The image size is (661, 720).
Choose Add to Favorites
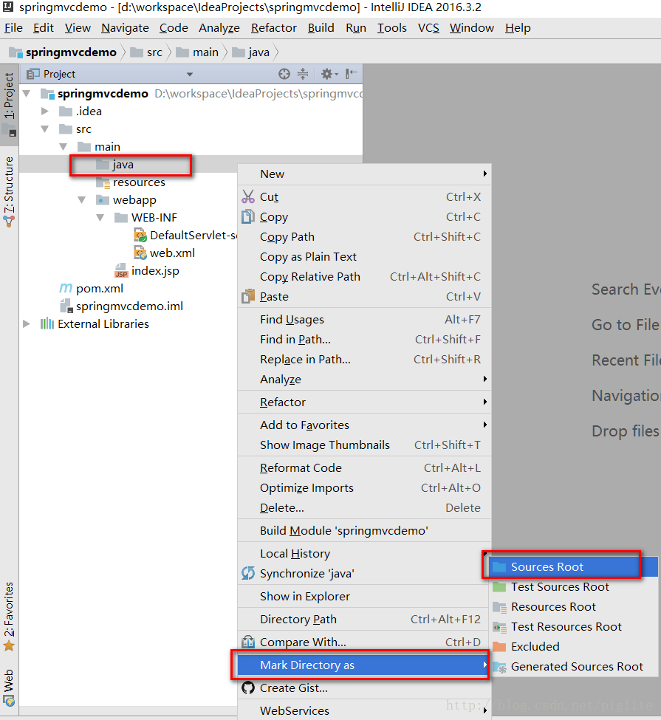pyautogui.click(x=364, y=425)
